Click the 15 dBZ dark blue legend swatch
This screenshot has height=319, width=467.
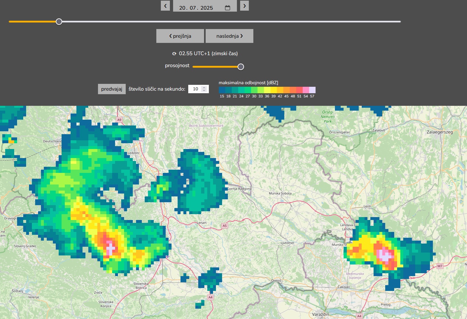[x=222, y=90]
